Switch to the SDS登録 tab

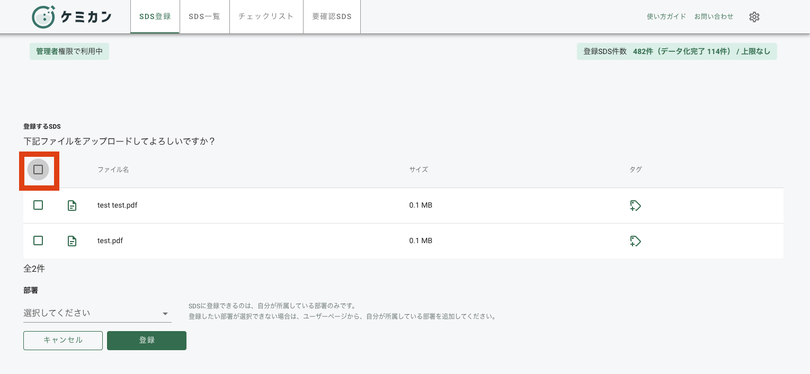155,16
